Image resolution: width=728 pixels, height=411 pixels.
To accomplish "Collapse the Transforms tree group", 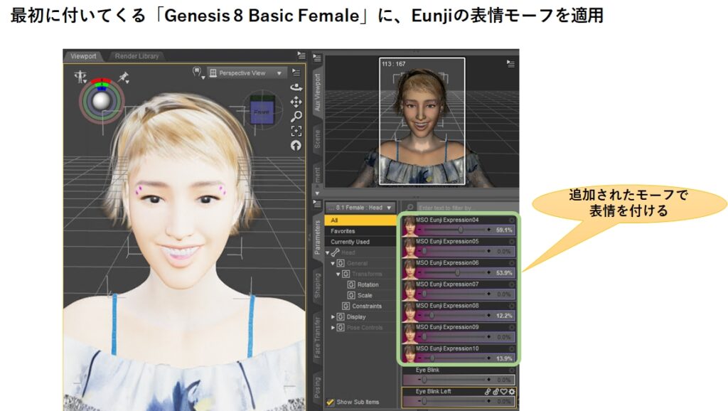I will pyautogui.click(x=339, y=274).
